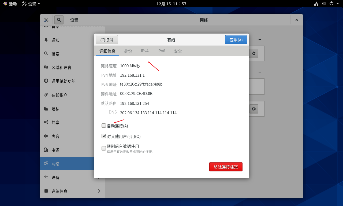The image size is (343, 206).
Task: Click the wired network icon in top bar
Action: coord(316,4)
